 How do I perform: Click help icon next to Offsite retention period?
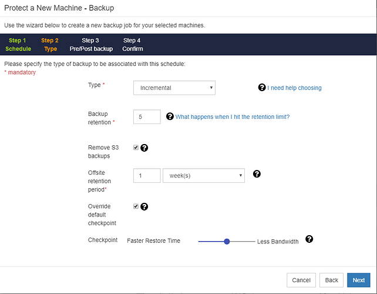(x=257, y=174)
